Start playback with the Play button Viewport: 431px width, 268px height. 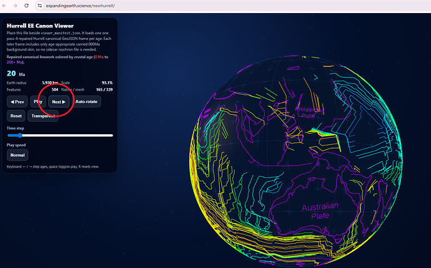pyautogui.click(x=38, y=102)
